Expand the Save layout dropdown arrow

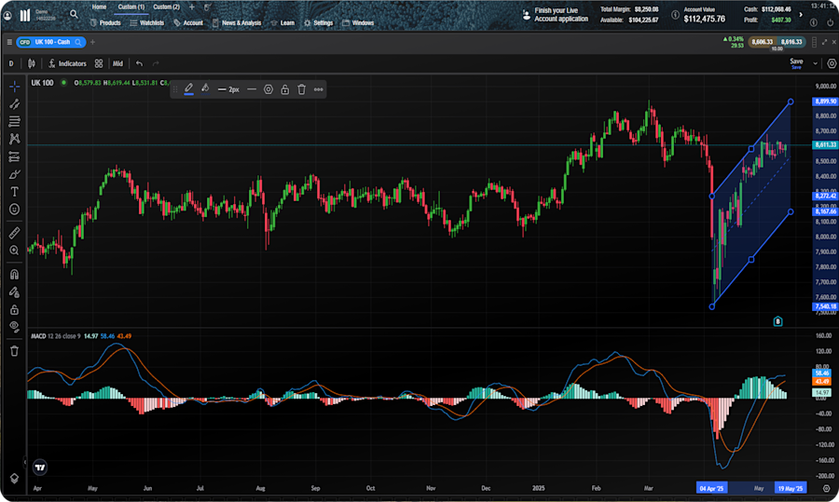(816, 63)
